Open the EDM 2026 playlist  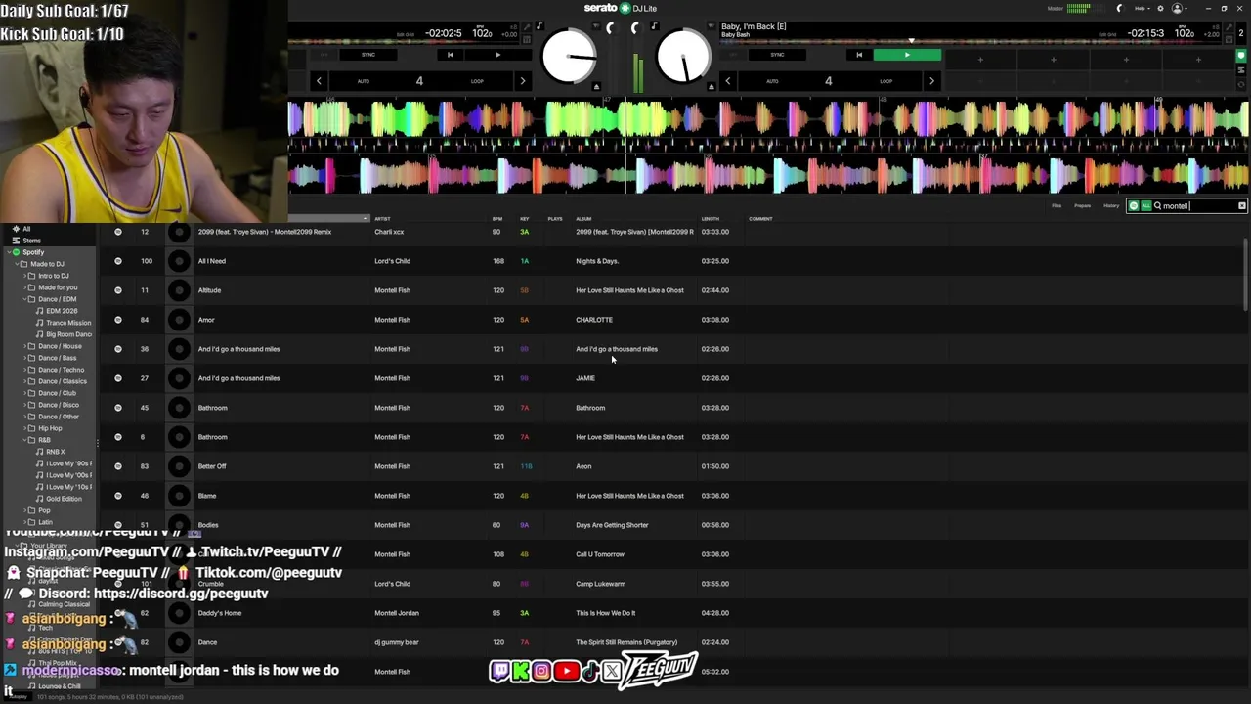click(62, 311)
